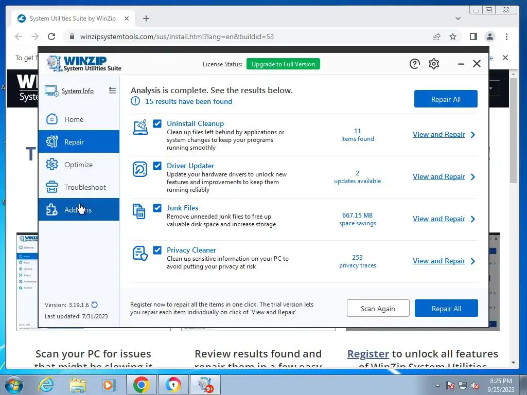
Task: Open WinZip utilities taskbar icon
Action: (x=205, y=385)
